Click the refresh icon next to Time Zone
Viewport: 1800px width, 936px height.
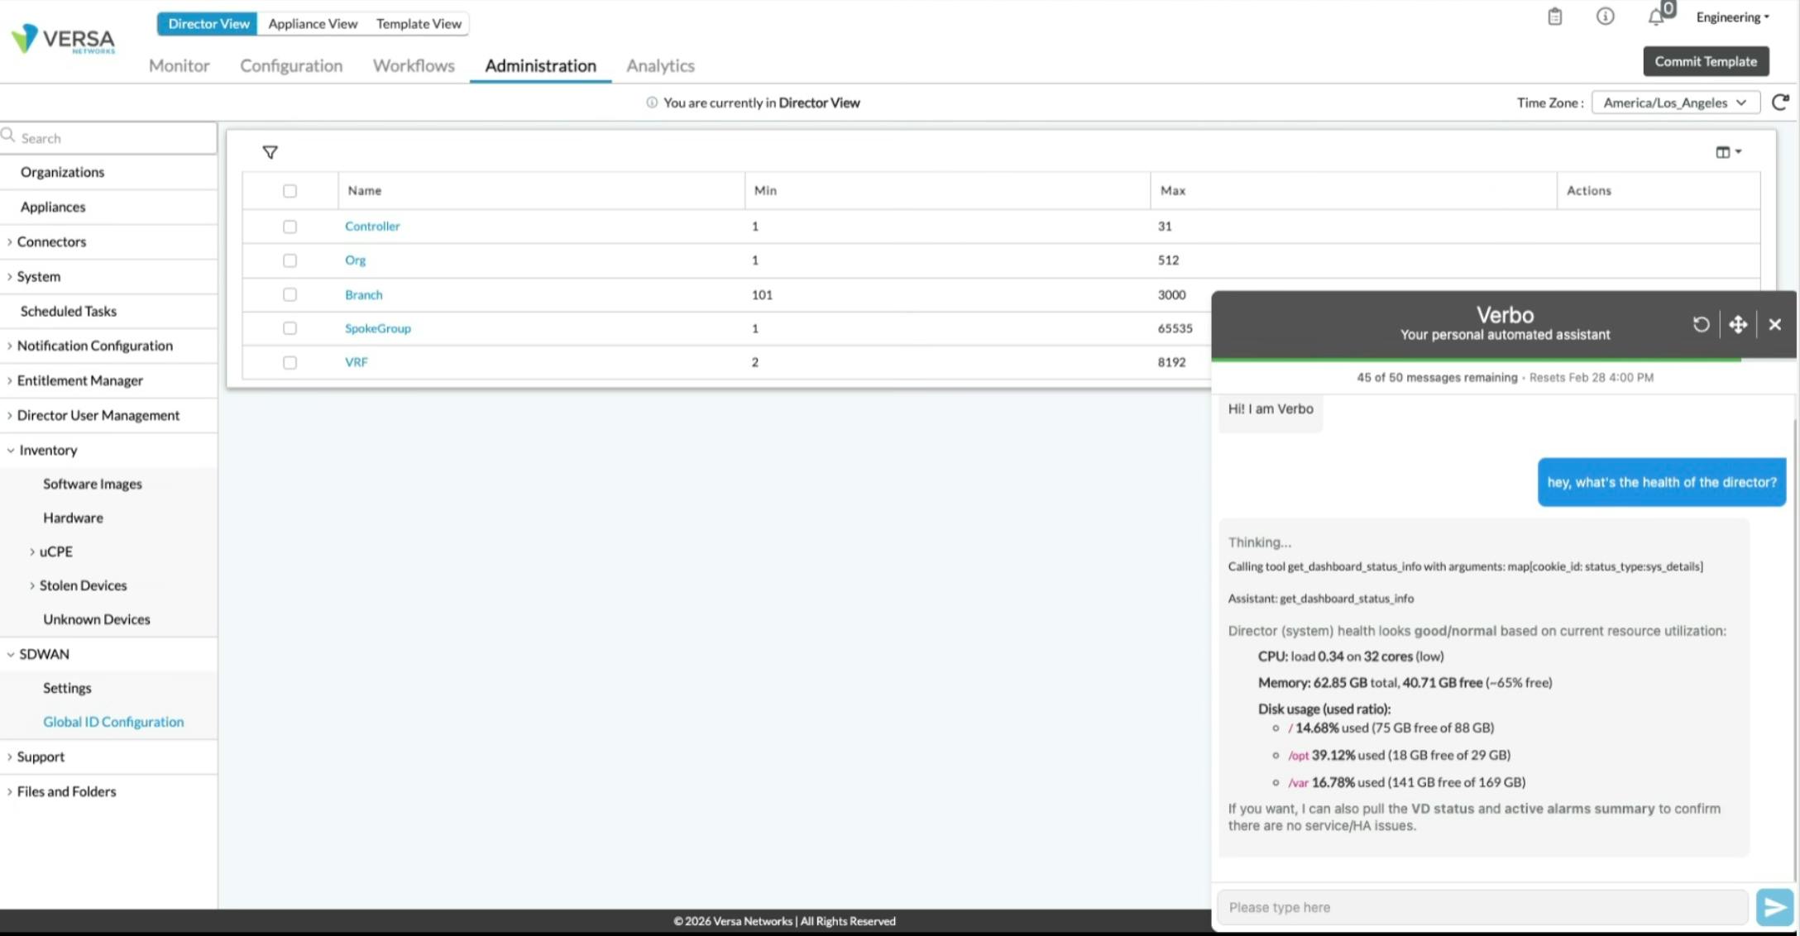point(1780,102)
